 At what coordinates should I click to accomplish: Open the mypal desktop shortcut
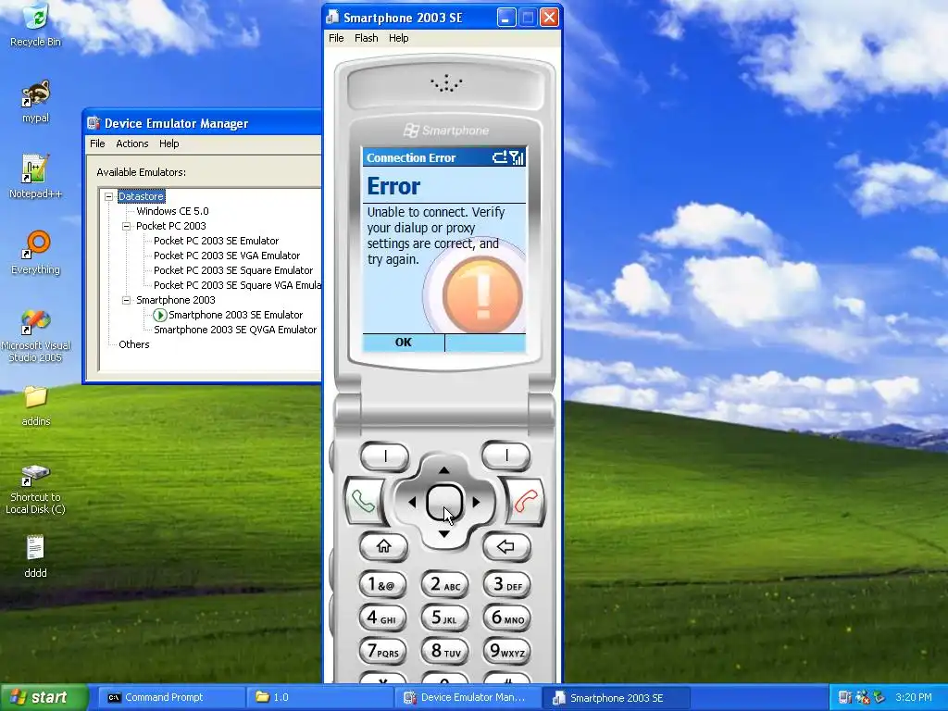(36, 101)
